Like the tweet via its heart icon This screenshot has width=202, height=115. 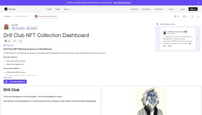(x=164, y=46)
